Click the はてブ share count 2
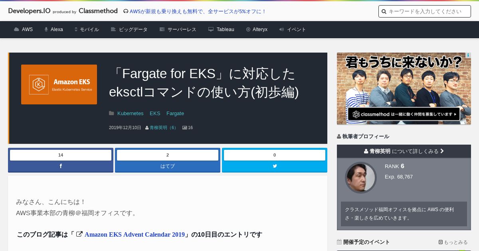Screen dimensions: 479x251 pyautogui.click(x=168, y=155)
